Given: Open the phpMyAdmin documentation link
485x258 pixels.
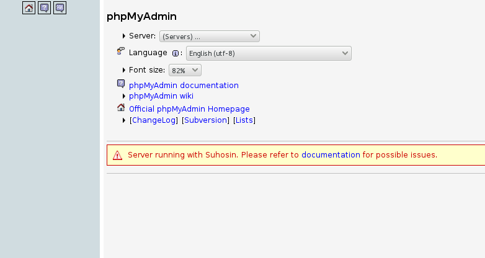Looking at the screenshot, I should coord(184,86).
